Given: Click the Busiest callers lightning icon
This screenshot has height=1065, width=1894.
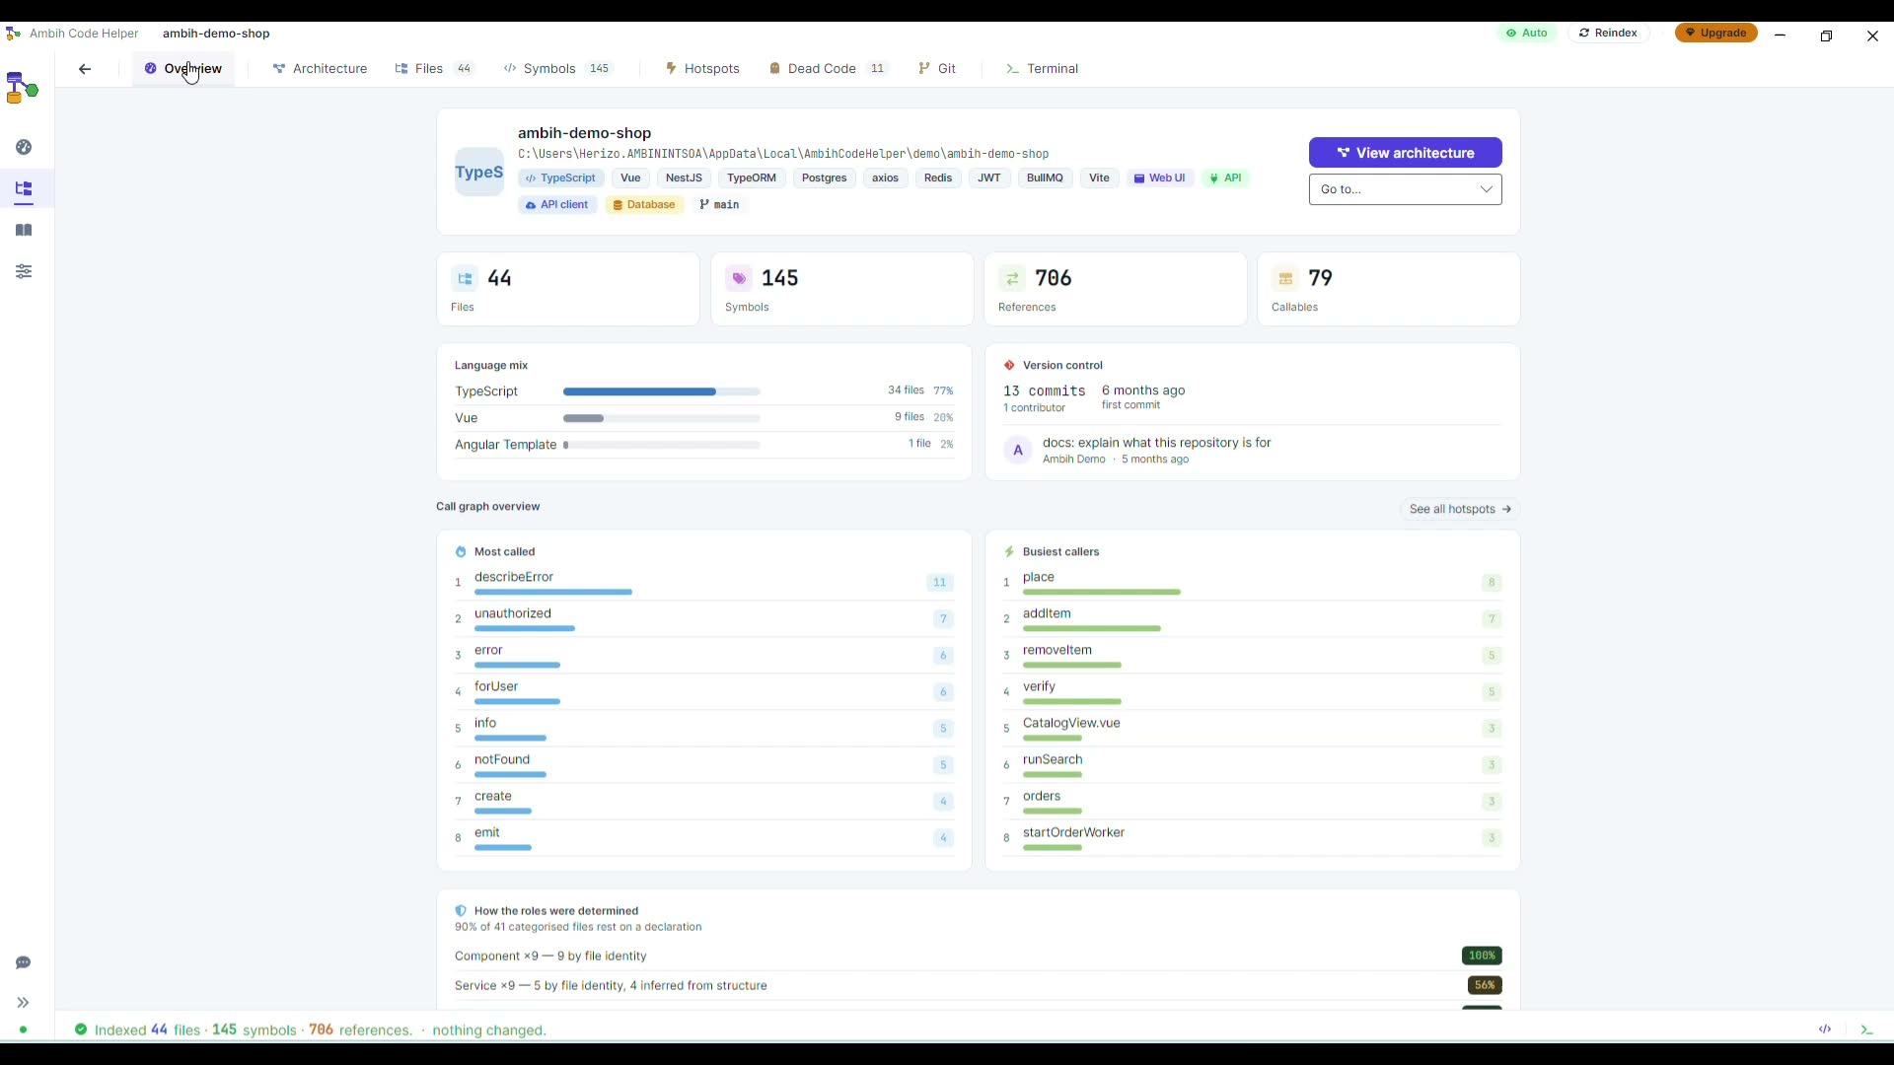Looking at the screenshot, I should coord(1009,552).
